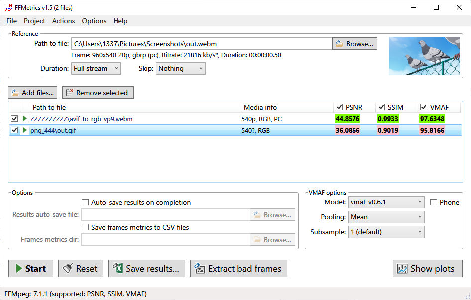Toggle the SSIM column checkbox
This screenshot has width=471, height=300.
[381, 107]
